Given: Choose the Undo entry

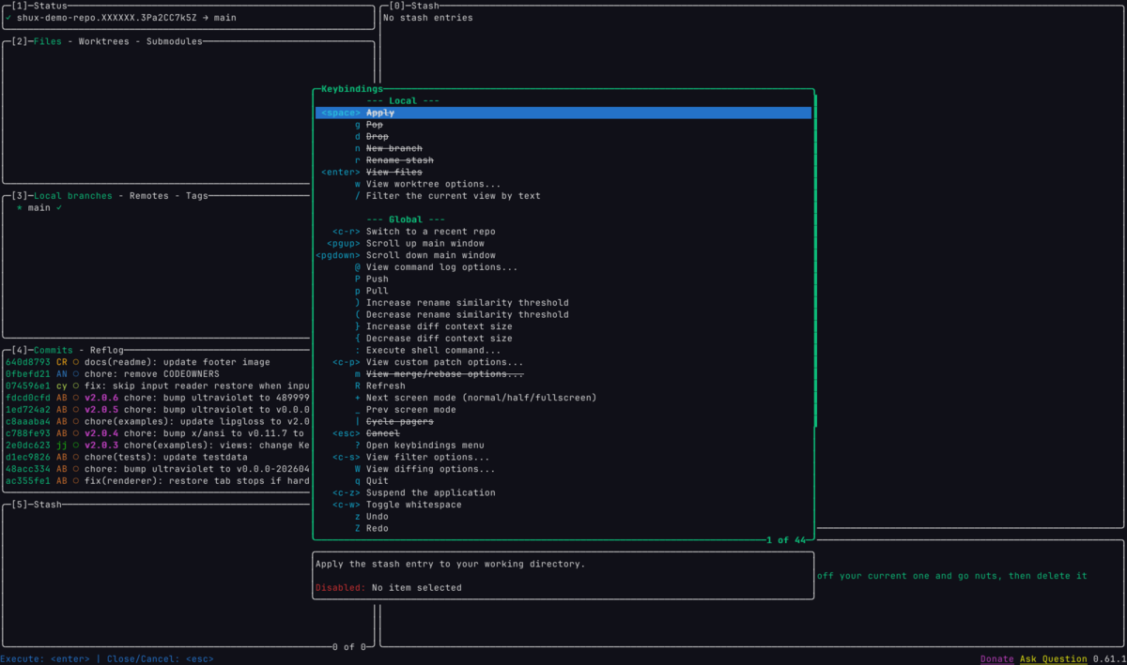Looking at the screenshot, I should [x=563, y=517].
